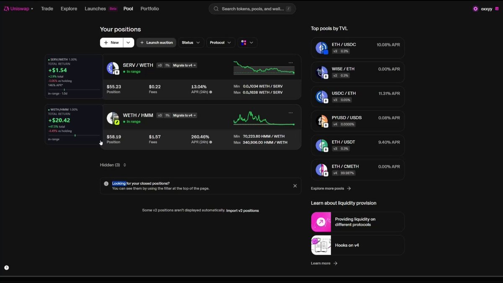Click the WISE / ETH pool icon

(x=322, y=72)
